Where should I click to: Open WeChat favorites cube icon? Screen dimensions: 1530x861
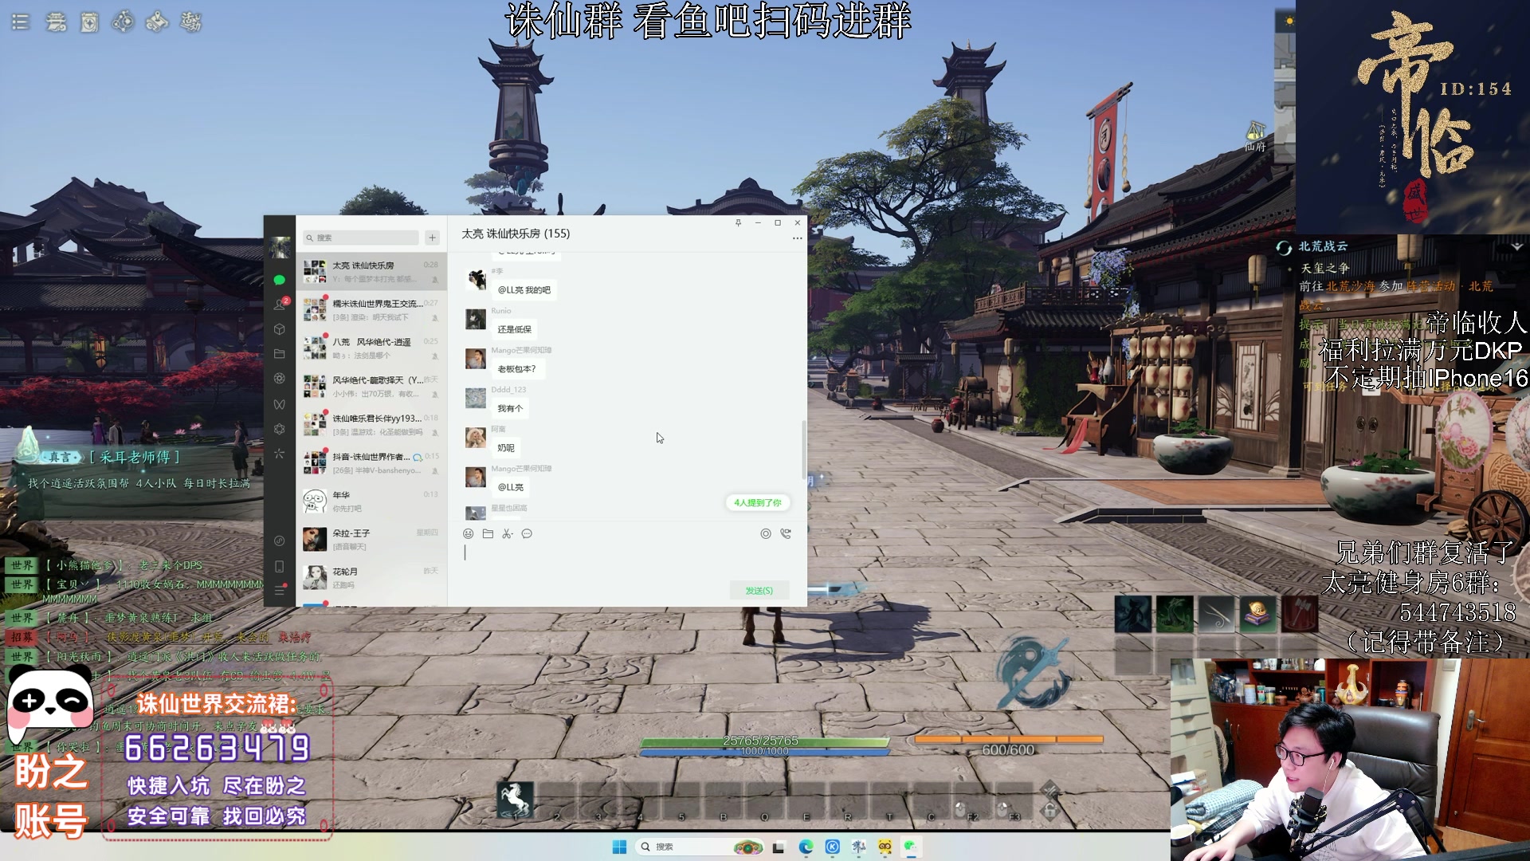[x=279, y=328]
